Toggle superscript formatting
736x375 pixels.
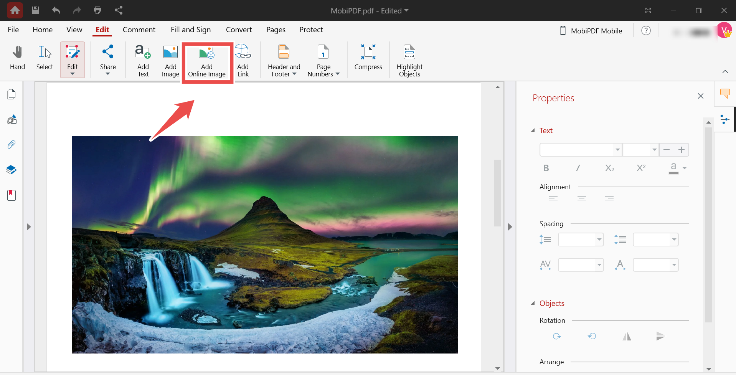coord(641,168)
